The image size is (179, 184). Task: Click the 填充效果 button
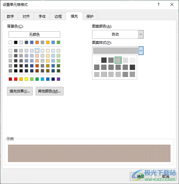[20, 91]
